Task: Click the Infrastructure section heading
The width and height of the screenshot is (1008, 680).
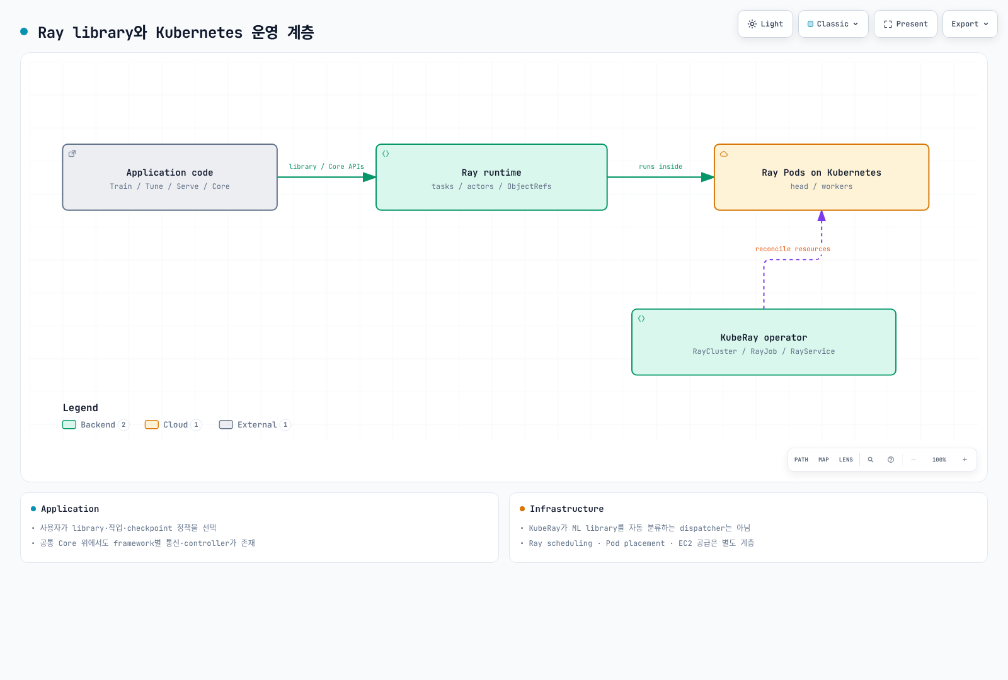Action: (566, 509)
